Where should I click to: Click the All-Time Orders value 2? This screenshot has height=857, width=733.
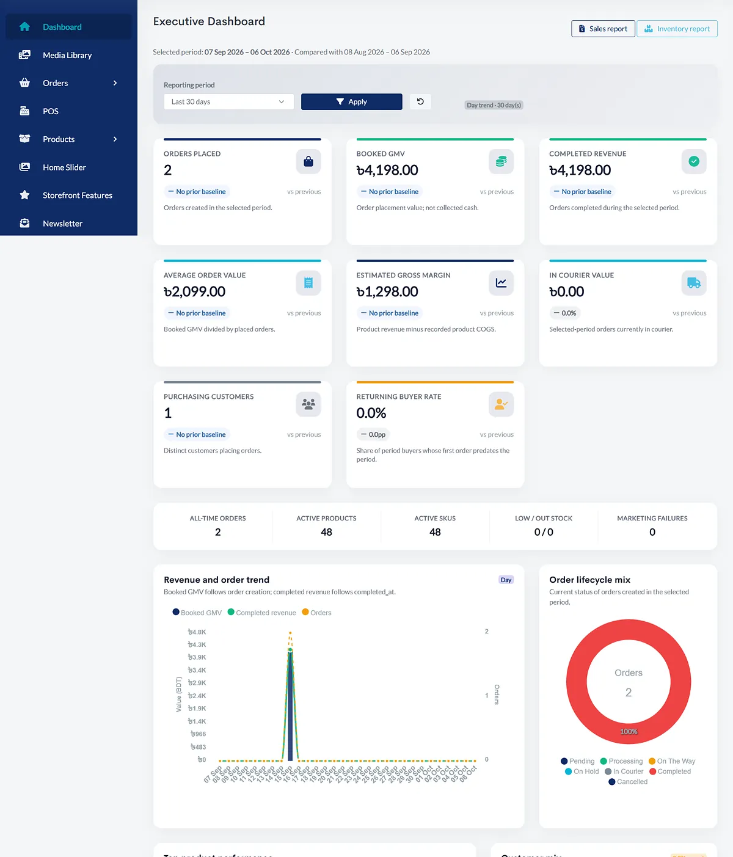tap(218, 532)
